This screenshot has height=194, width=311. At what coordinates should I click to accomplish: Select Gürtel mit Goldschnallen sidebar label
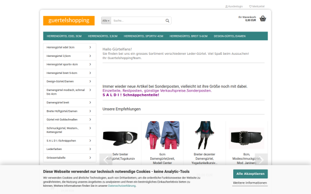click(x=62, y=120)
